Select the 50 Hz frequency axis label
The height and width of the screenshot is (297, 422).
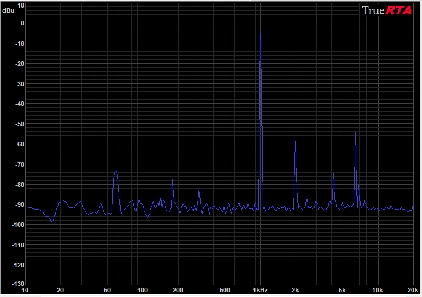(x=107, y=290)
